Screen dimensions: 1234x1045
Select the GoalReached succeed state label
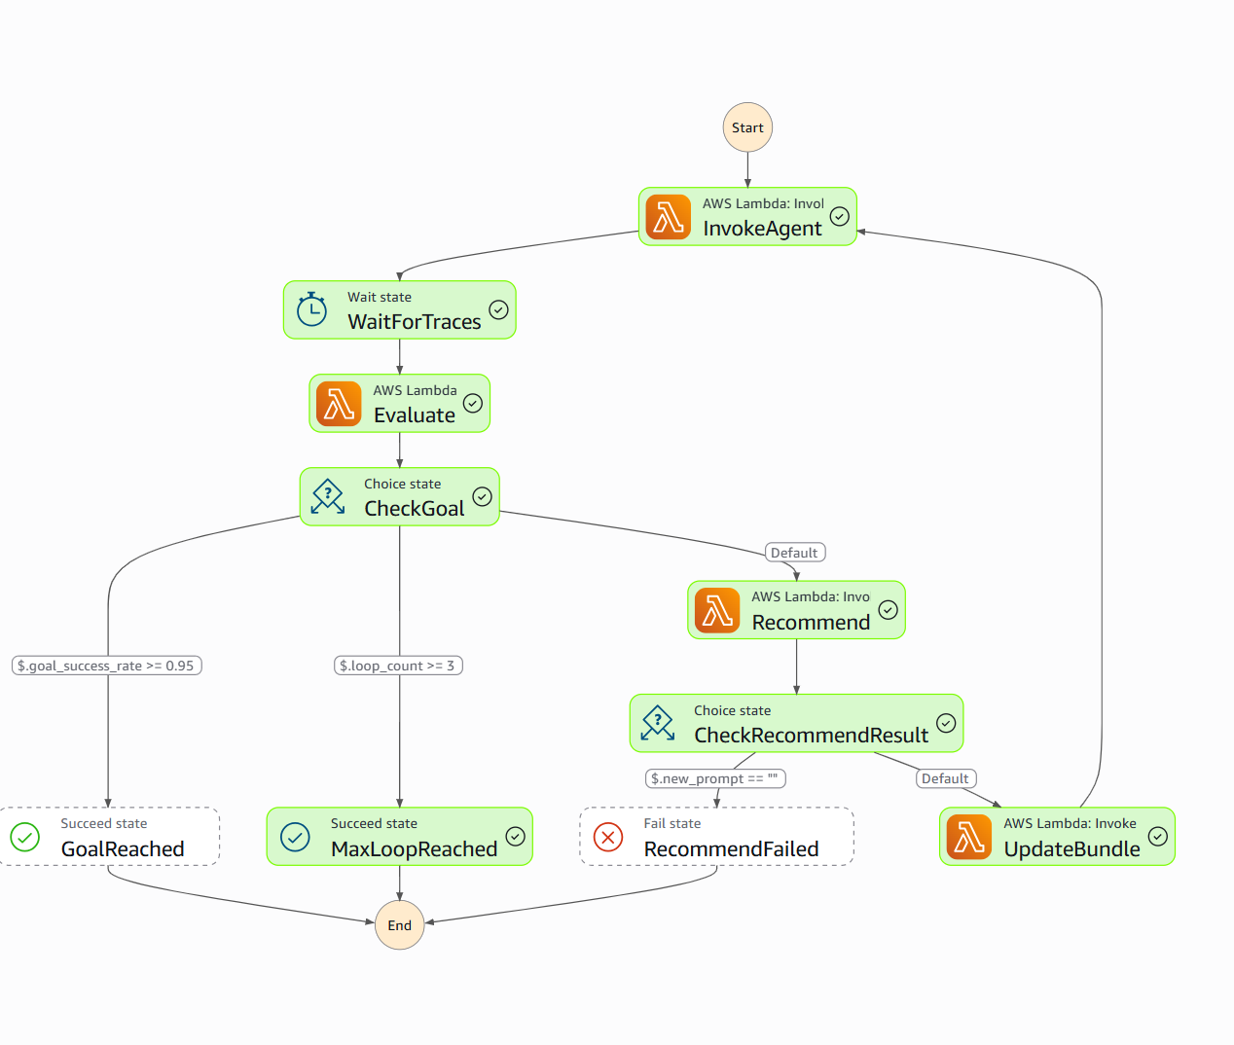coord(123,849)
